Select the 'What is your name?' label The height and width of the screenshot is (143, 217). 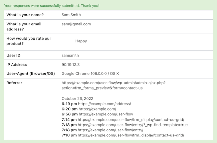click(x=25, y=15)
